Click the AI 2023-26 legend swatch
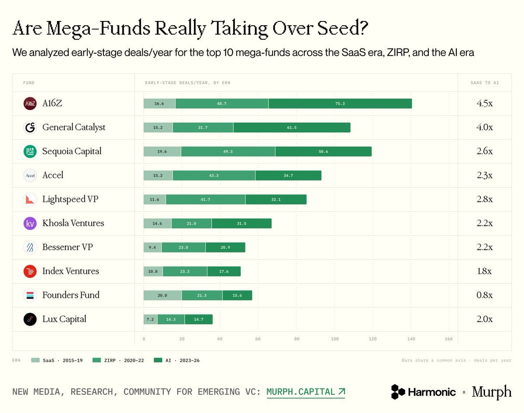Viewport: 524px width, 413px height. (x=158, y=361)
